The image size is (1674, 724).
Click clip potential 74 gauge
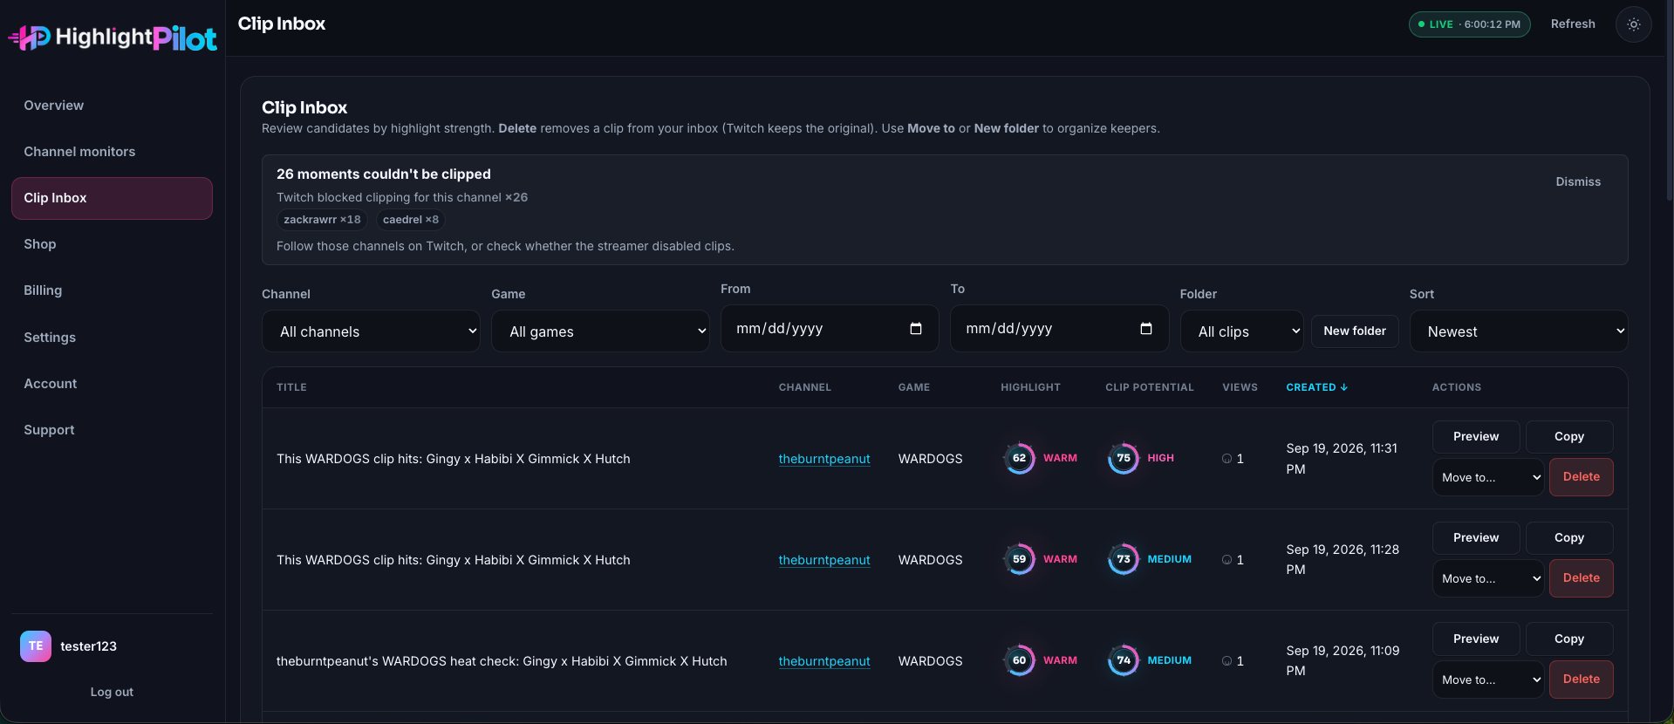pyautogui.click(x=1124, y=660)
